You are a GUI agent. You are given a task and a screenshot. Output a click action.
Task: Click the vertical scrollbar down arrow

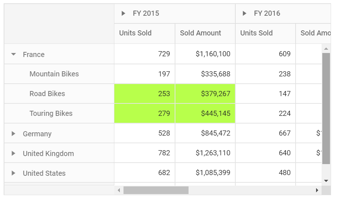[x=326, y=181]
